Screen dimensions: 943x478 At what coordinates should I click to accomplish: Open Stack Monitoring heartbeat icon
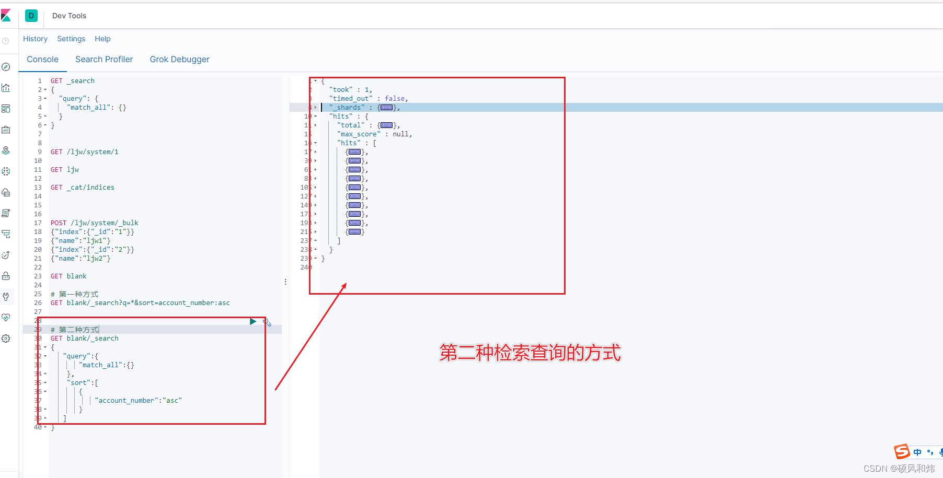[x=6, y=317]
